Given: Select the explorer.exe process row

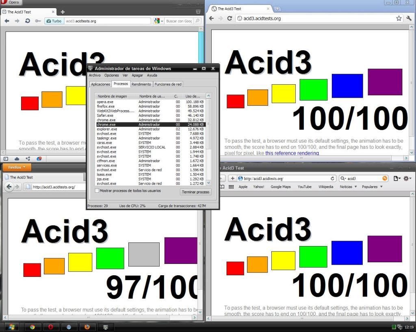Looking at the screenshot, I should (x=150, y=129).
